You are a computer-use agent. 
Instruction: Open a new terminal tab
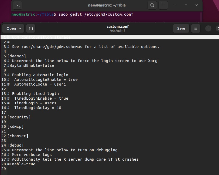(x=18, y=5)
